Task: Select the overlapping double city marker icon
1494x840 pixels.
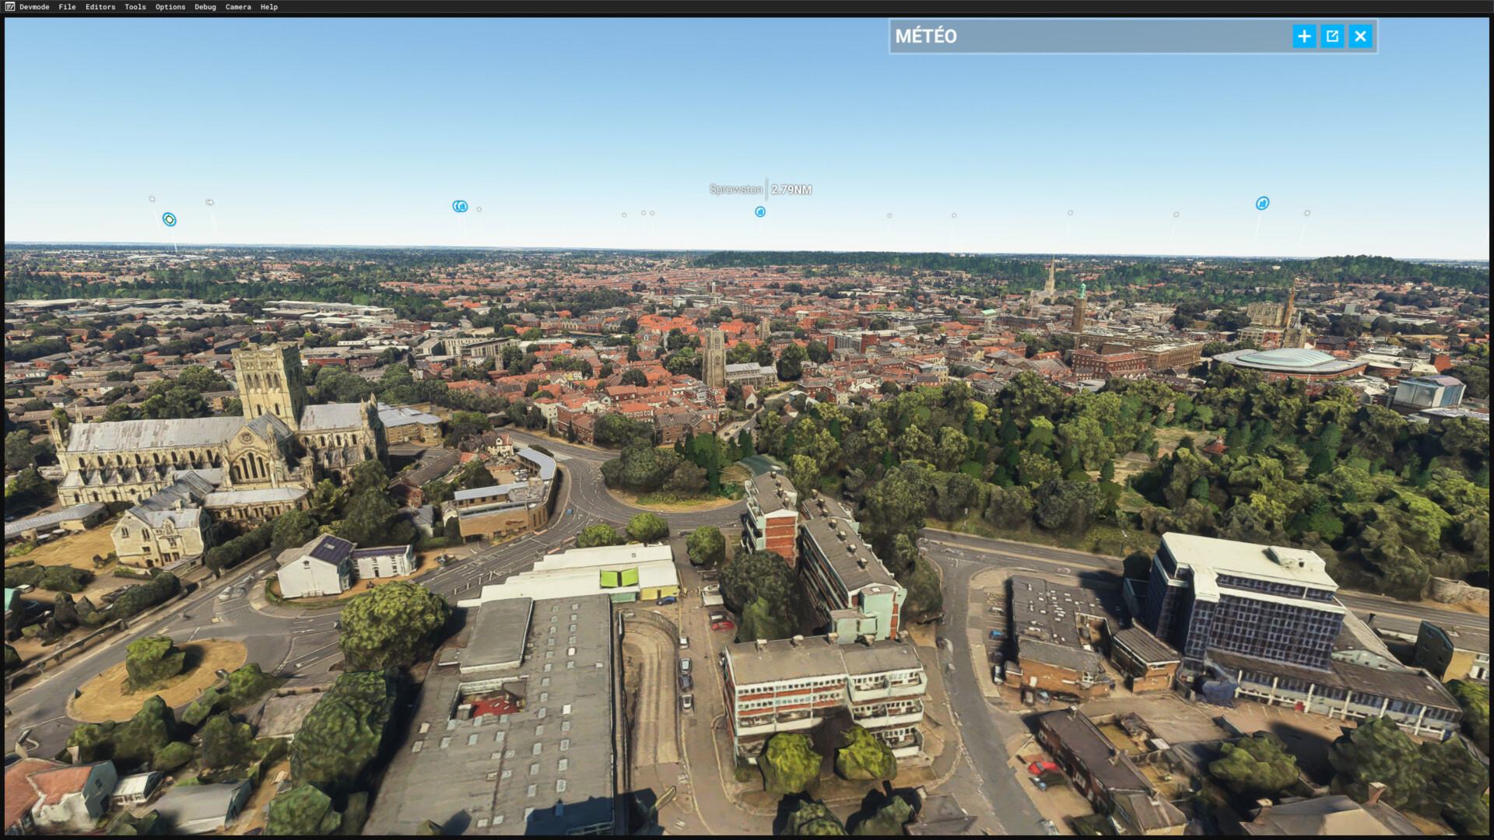Action: (460, 206)
